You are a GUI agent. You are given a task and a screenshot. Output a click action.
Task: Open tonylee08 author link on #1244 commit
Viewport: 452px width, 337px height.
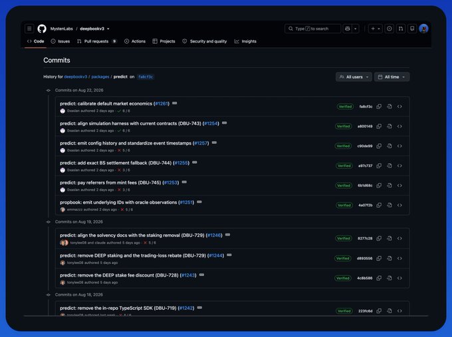(x=75, y=263)
